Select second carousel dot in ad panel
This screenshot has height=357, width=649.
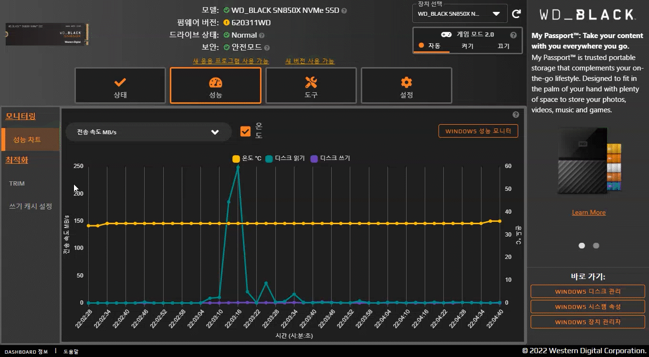point(596,246)
